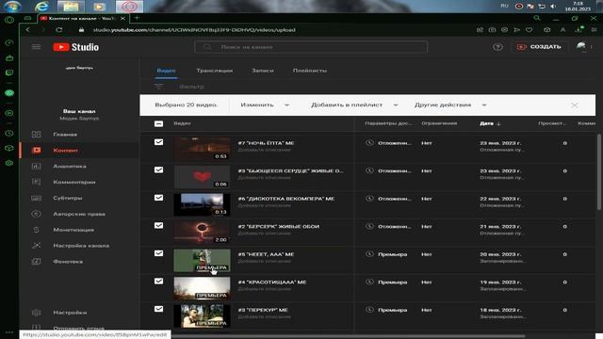
Task: Open the #2 "БЕРСЕРК" eclipse thumbnail
Action: (202, 233)
